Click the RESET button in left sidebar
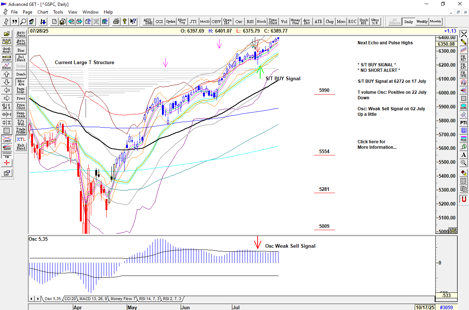Viewport: 469px width, 310px height. click(x=7, y=50)
